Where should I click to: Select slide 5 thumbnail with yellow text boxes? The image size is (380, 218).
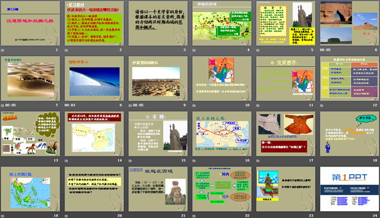pos(286,23)
